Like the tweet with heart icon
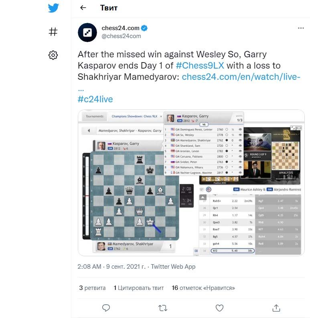This screenshot has height=318, width=310. pos(219,308)
